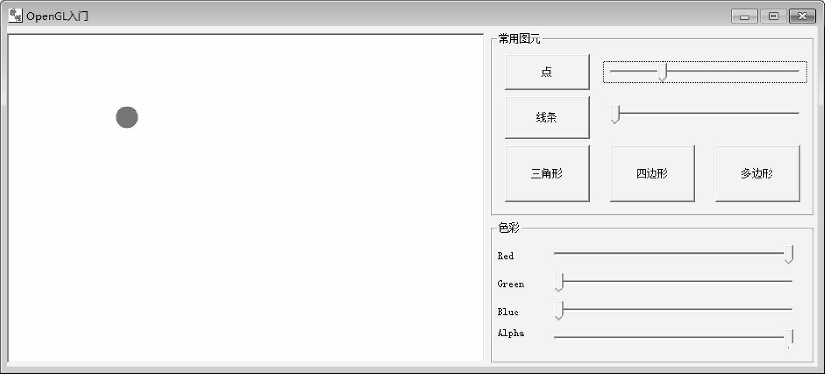The height and width of the screenshot is (374, 825).
Task: Click the 多边形 polygon button
Action: pos(757,174)
